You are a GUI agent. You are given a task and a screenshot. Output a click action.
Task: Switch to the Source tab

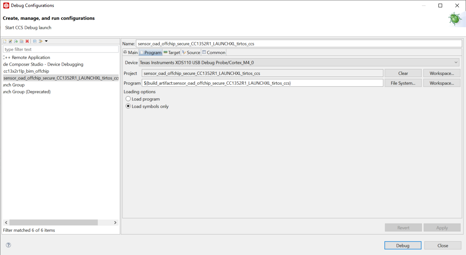pos(191,52)
